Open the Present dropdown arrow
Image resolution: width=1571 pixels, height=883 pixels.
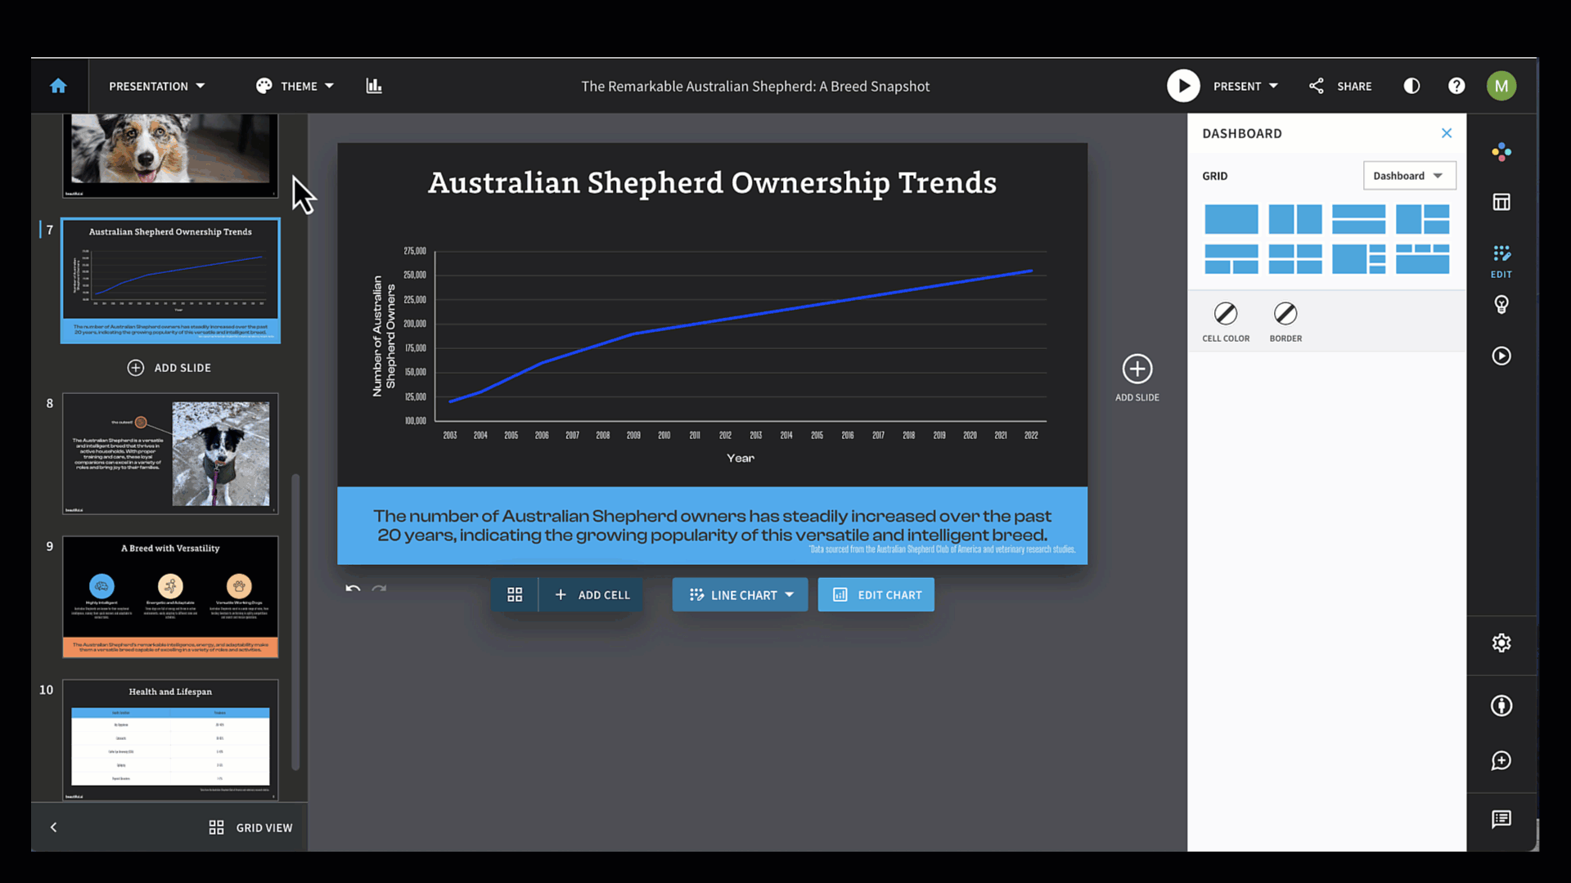(x=1273, y=86)
